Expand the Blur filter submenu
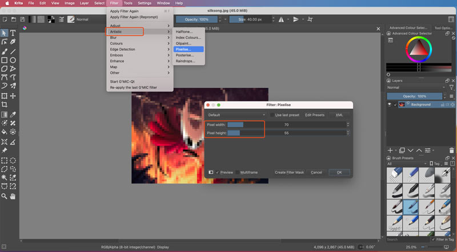 point(139,38)
